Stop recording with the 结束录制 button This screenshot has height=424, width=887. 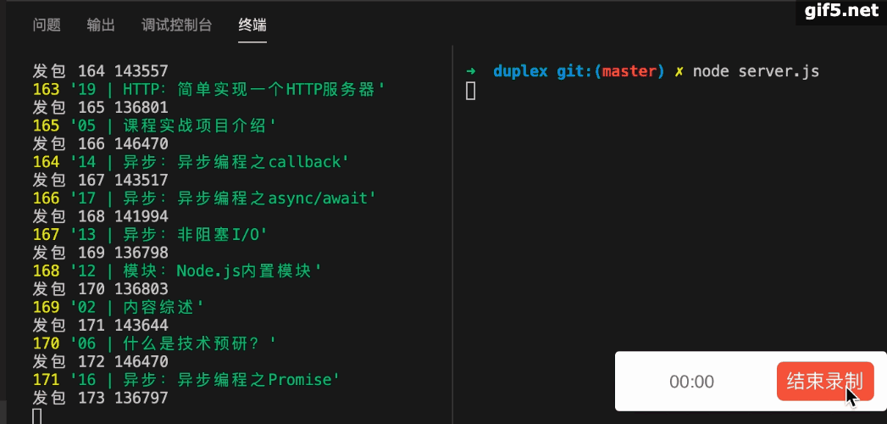click(x=825, y=381)
